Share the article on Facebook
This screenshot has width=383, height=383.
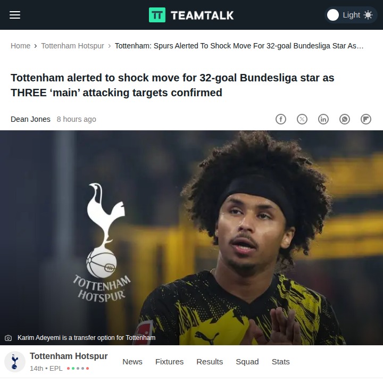click(x=281, y=119)
